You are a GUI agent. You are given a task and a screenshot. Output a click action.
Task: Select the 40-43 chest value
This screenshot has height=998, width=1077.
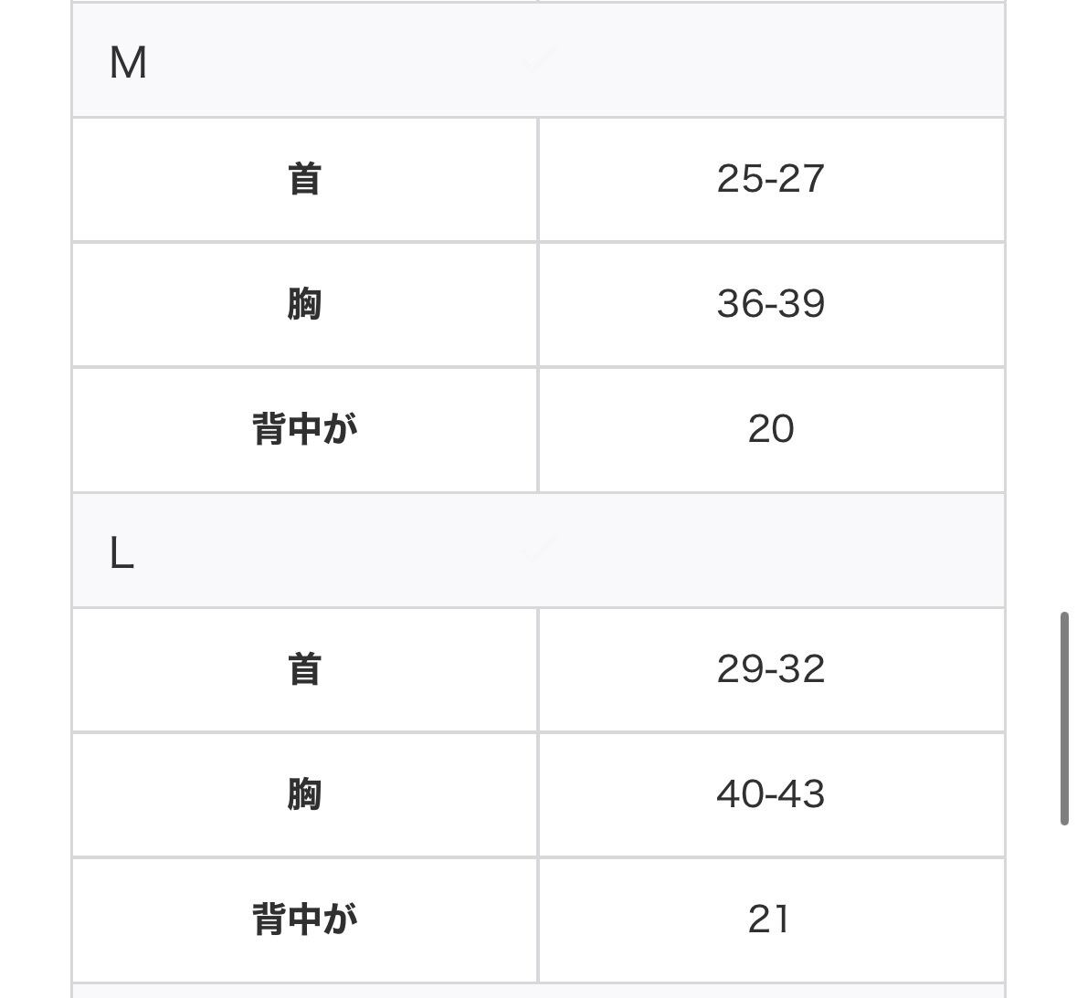770,794
